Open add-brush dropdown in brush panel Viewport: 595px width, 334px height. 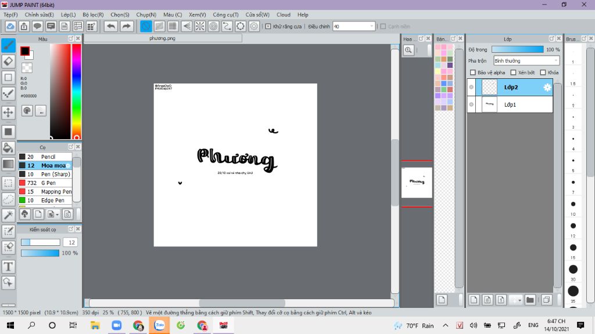(x=52, y=215)
